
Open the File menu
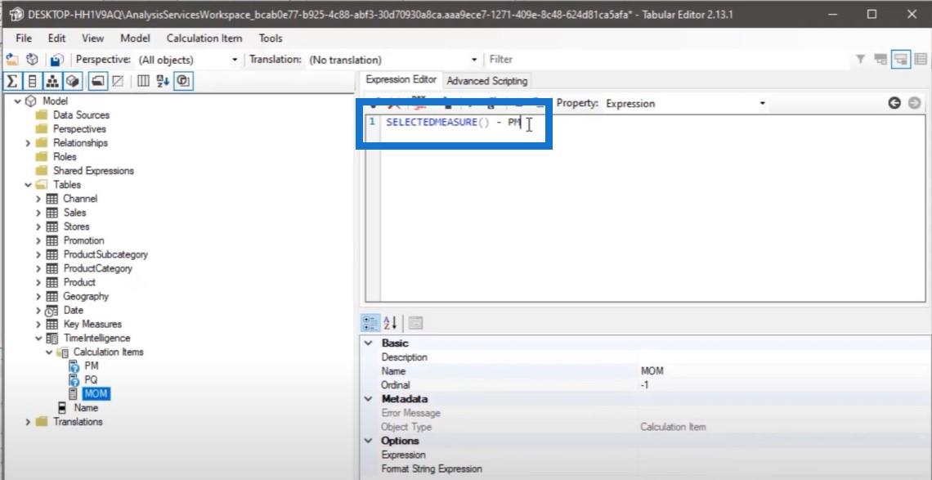[24, 38]
